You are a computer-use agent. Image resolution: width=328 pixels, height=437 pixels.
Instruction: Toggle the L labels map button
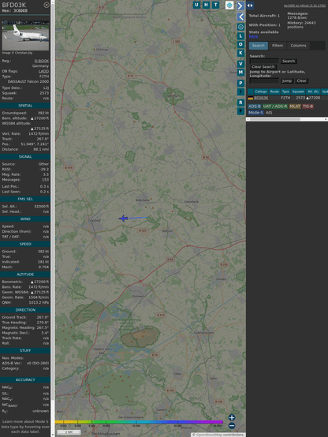pos(240,36)
